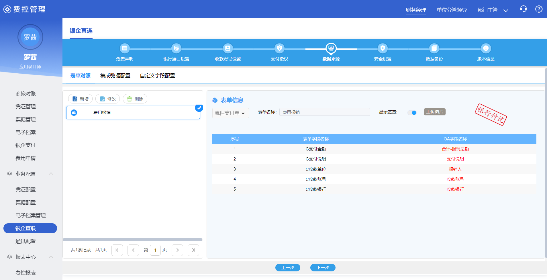The width and height of the screenshot is (547, 280).
Task: Switch to the 表单对照 tab
Action: pos(81,76)
